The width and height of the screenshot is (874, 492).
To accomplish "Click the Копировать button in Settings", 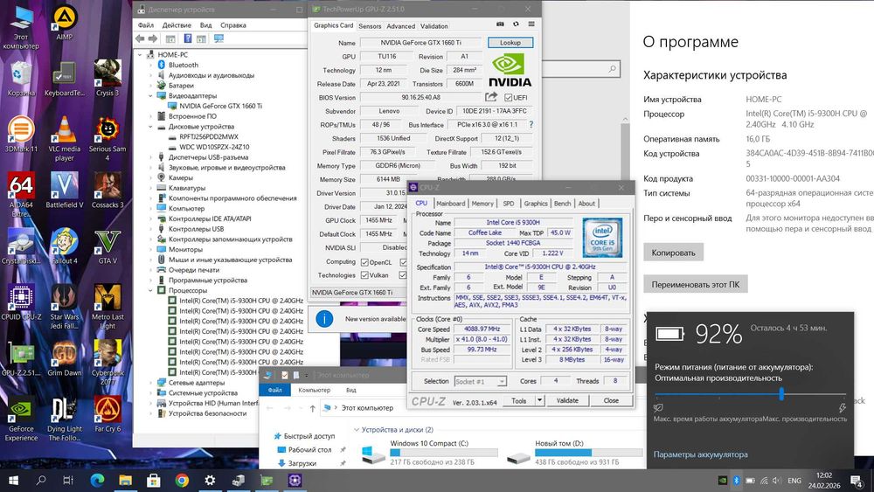I will point(673,253).
